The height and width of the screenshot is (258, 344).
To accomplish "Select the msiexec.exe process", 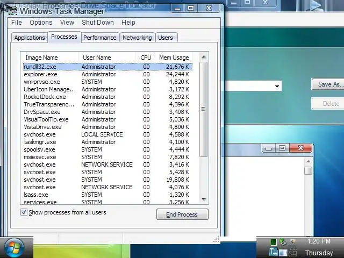I will pyautogui.click(x=107, y=157).
